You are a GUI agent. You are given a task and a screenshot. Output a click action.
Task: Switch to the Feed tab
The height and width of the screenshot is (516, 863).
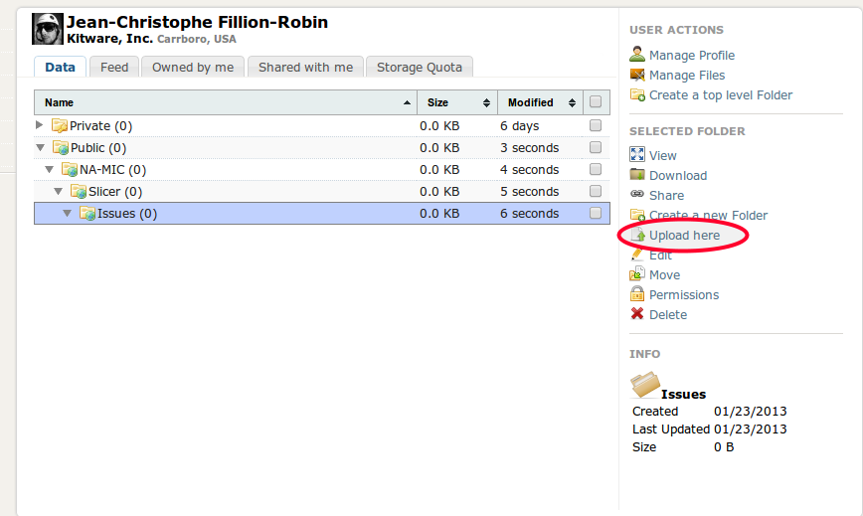[114, 67]
